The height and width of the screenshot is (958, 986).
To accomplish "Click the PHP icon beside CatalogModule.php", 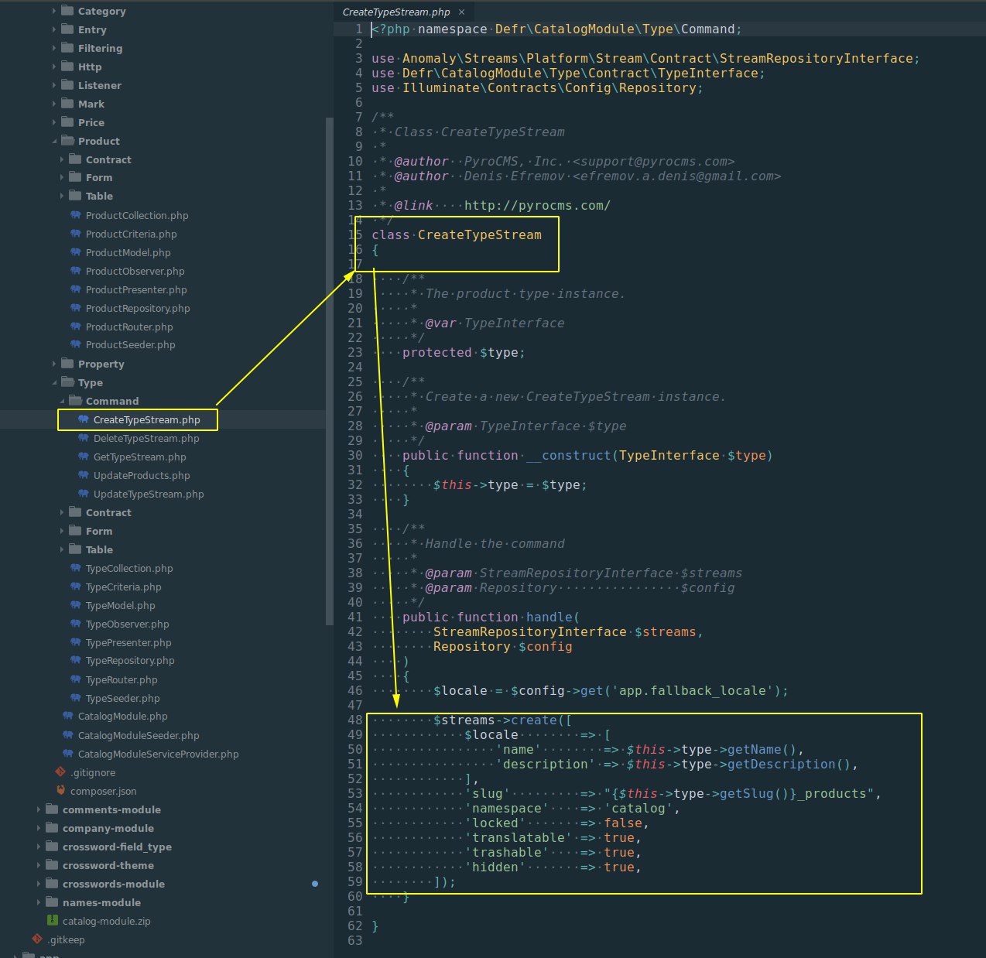I will click(x=68, y=717).
